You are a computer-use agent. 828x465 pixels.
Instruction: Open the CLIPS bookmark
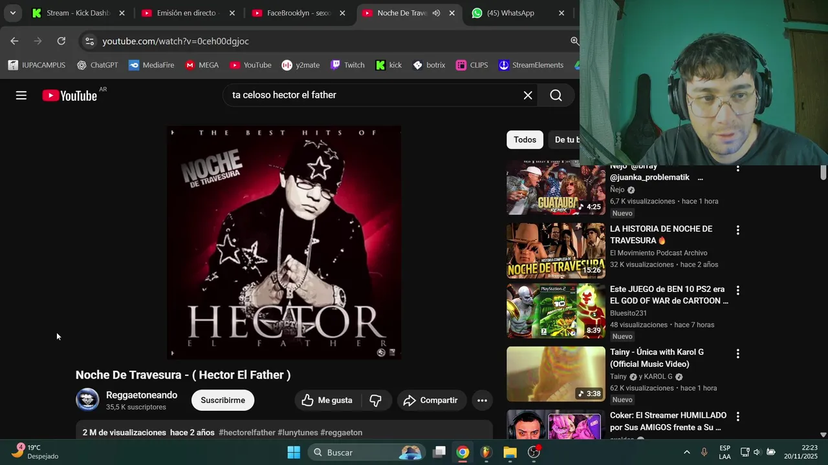[472, 65]
